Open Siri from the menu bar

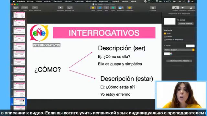189,1
